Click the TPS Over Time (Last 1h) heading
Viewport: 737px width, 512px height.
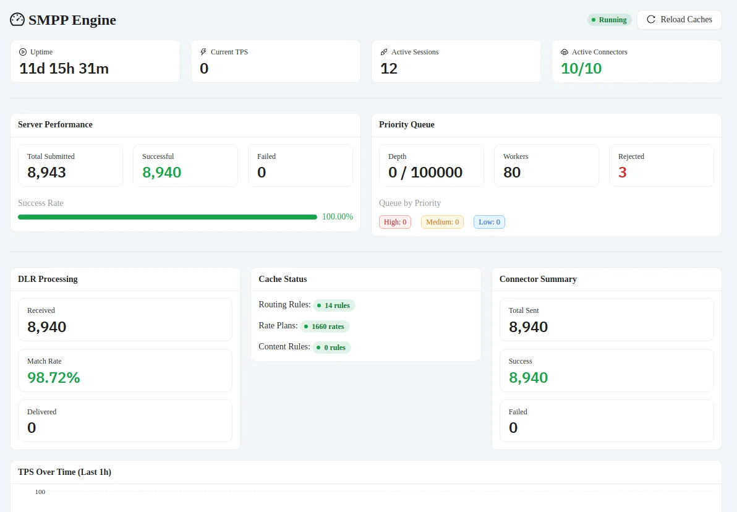point(64,472)
